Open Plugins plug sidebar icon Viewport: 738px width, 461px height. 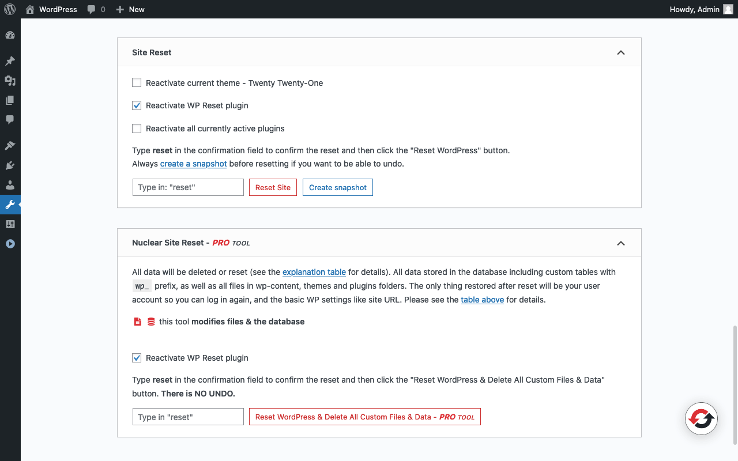click(10, 165)
